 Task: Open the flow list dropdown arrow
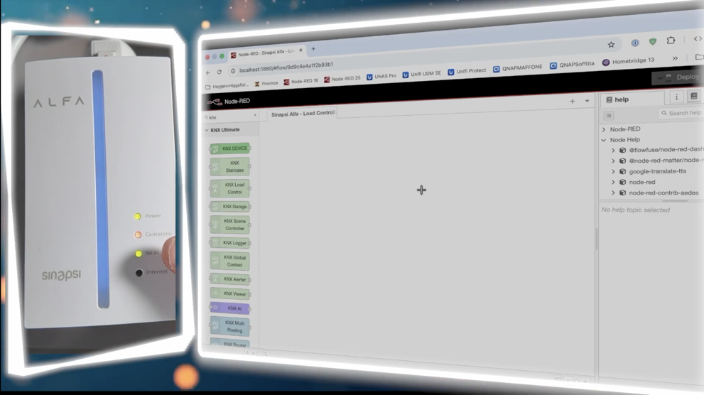click(587, 102)
